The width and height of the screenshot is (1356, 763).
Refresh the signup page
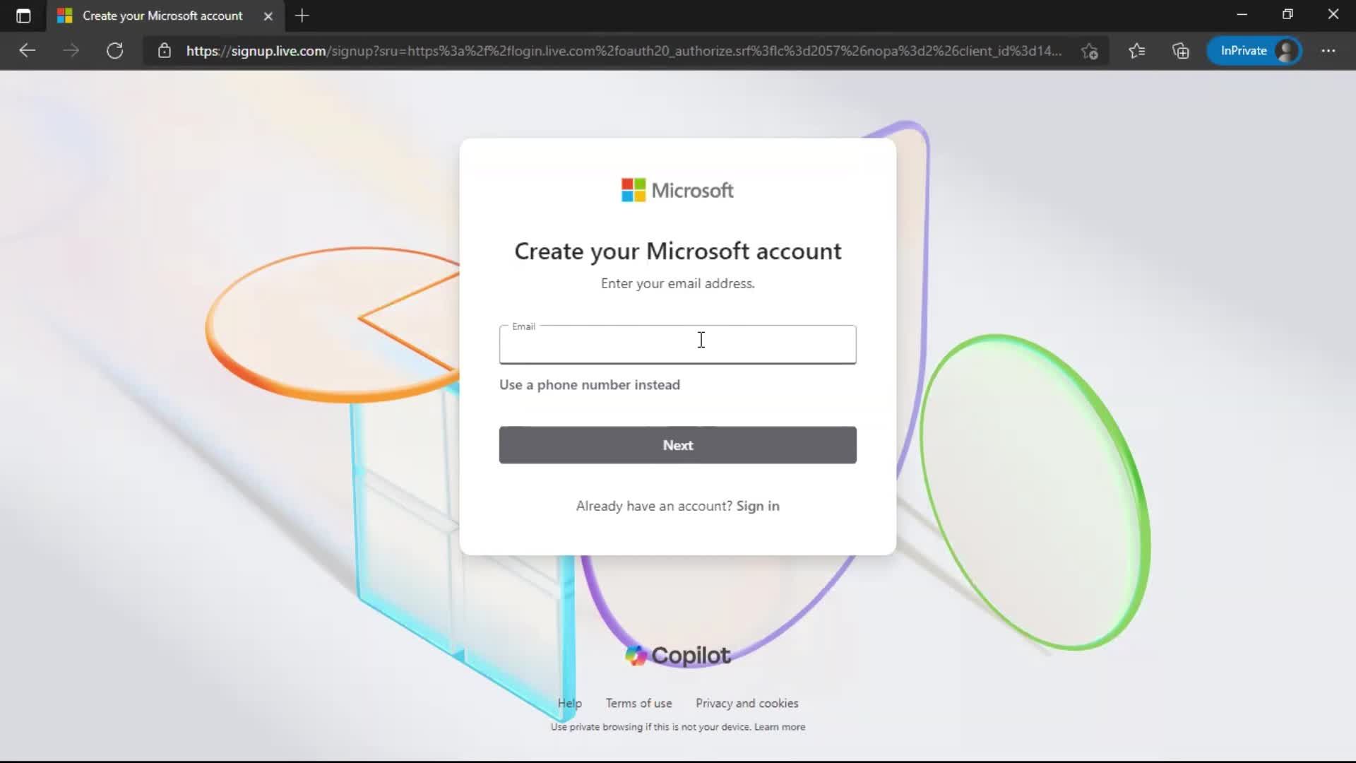(114, 50)
